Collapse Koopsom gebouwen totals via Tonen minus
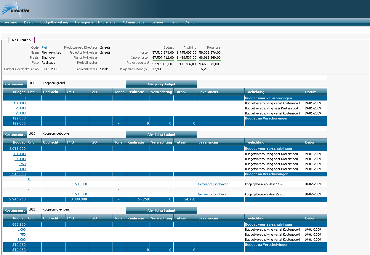The width and height of the screenshot is (370, 255). coord(119,199)
